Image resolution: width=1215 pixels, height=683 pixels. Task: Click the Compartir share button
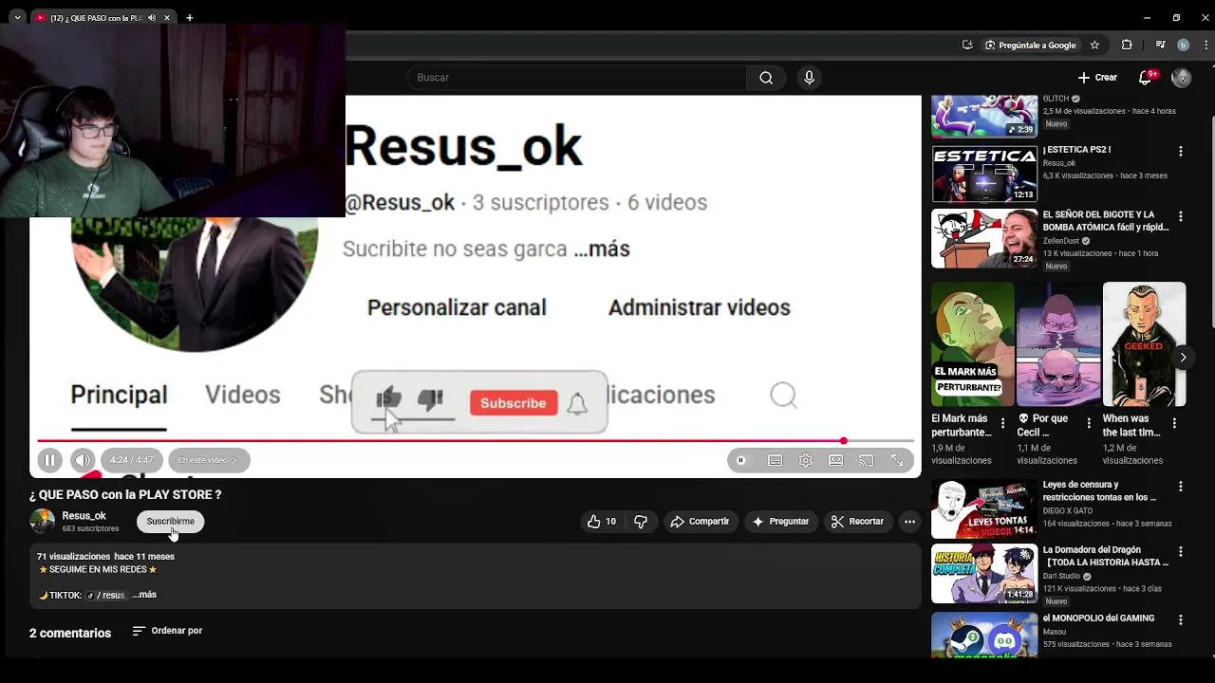point(700,521)
